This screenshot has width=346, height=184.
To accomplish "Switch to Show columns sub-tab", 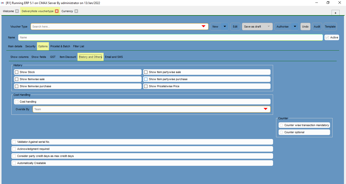I will (20, 57).
